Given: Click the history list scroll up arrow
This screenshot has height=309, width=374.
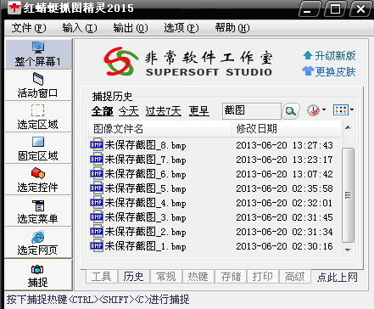Looking at the screenshot, I should tap(349, 127).
